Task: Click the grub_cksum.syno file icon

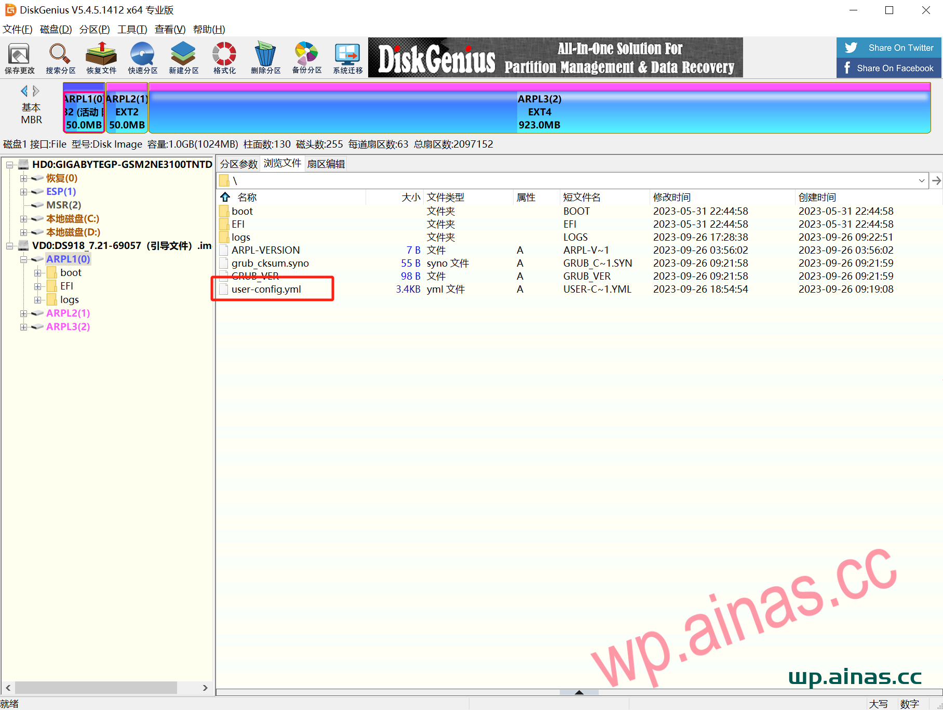Action: [224, 263]
